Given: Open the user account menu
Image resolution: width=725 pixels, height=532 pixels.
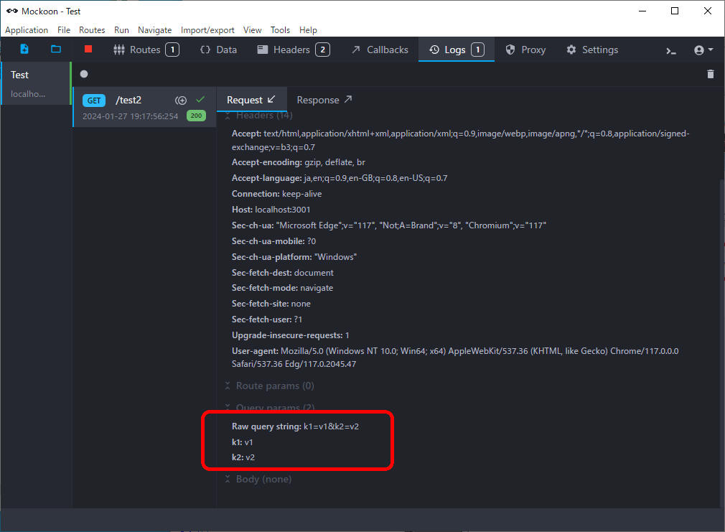Looking at the screenshot, I should pos(703,50).
